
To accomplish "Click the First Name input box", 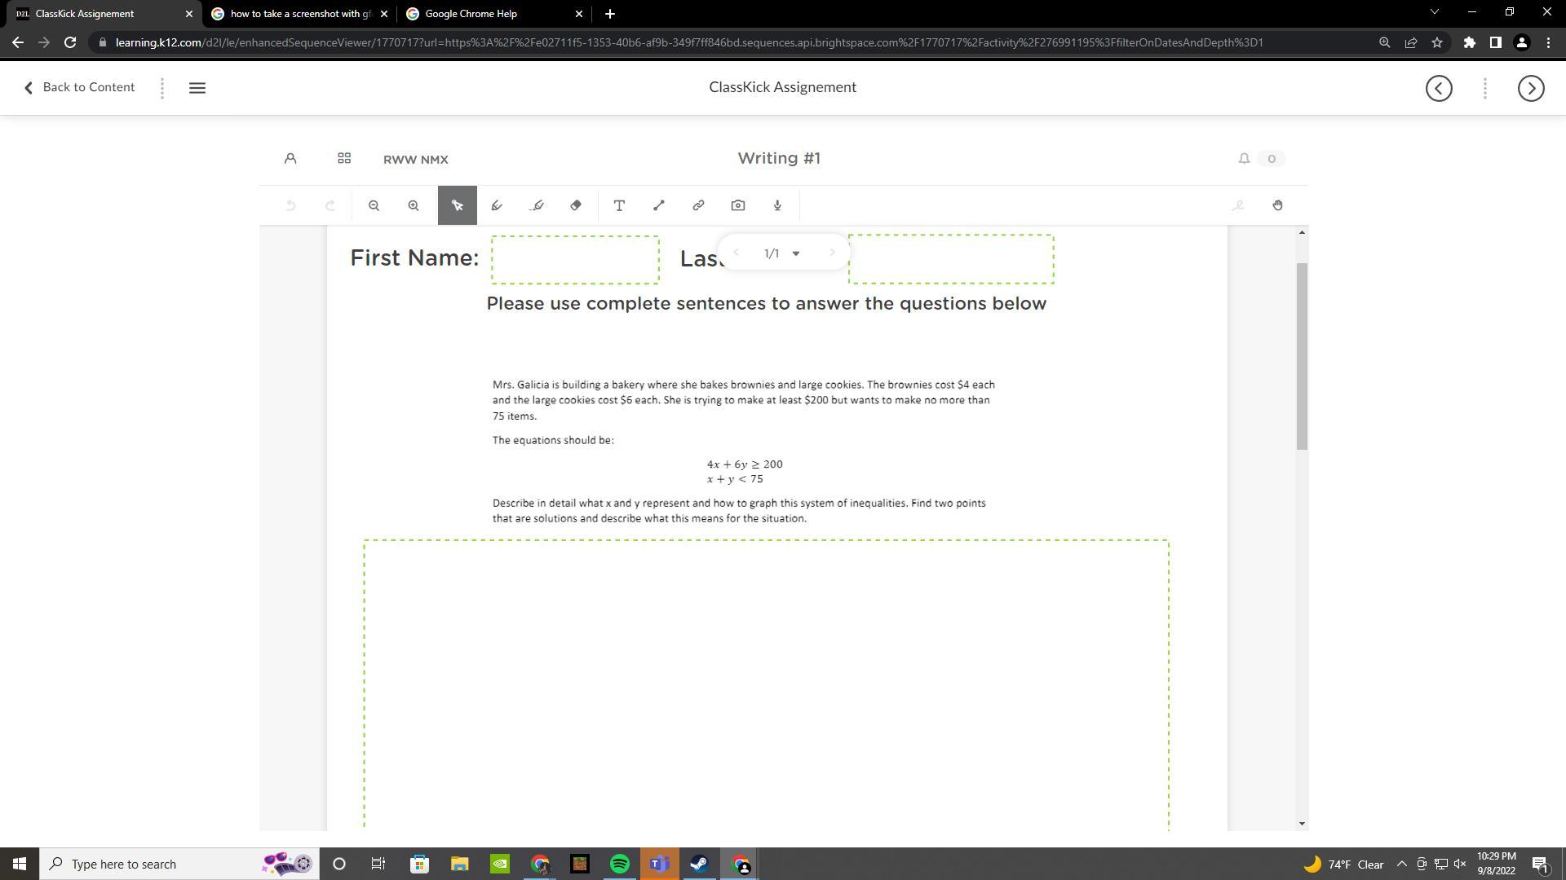I will [x=575, y=259].
